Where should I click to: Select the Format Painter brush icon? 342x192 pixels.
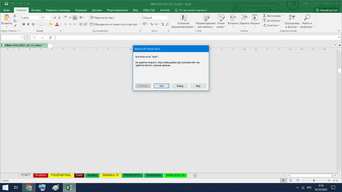click(x=15, y=26)
